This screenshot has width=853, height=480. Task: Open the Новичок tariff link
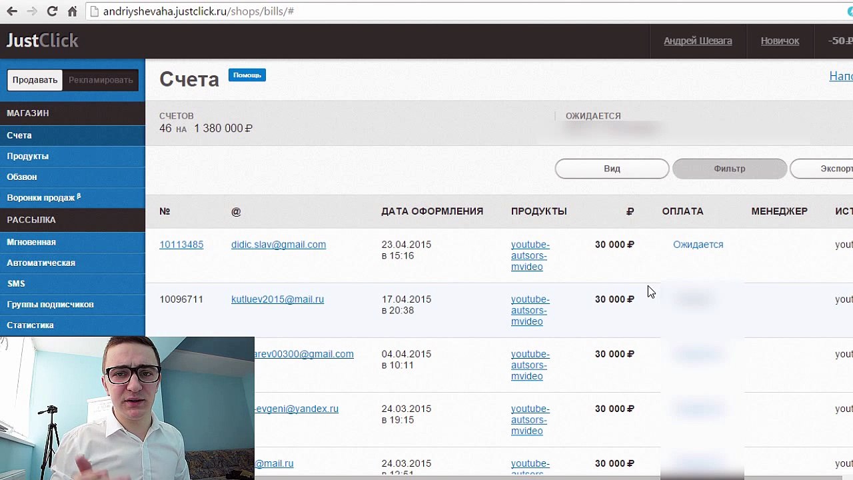pyautogui.click(x=780, y=41)
